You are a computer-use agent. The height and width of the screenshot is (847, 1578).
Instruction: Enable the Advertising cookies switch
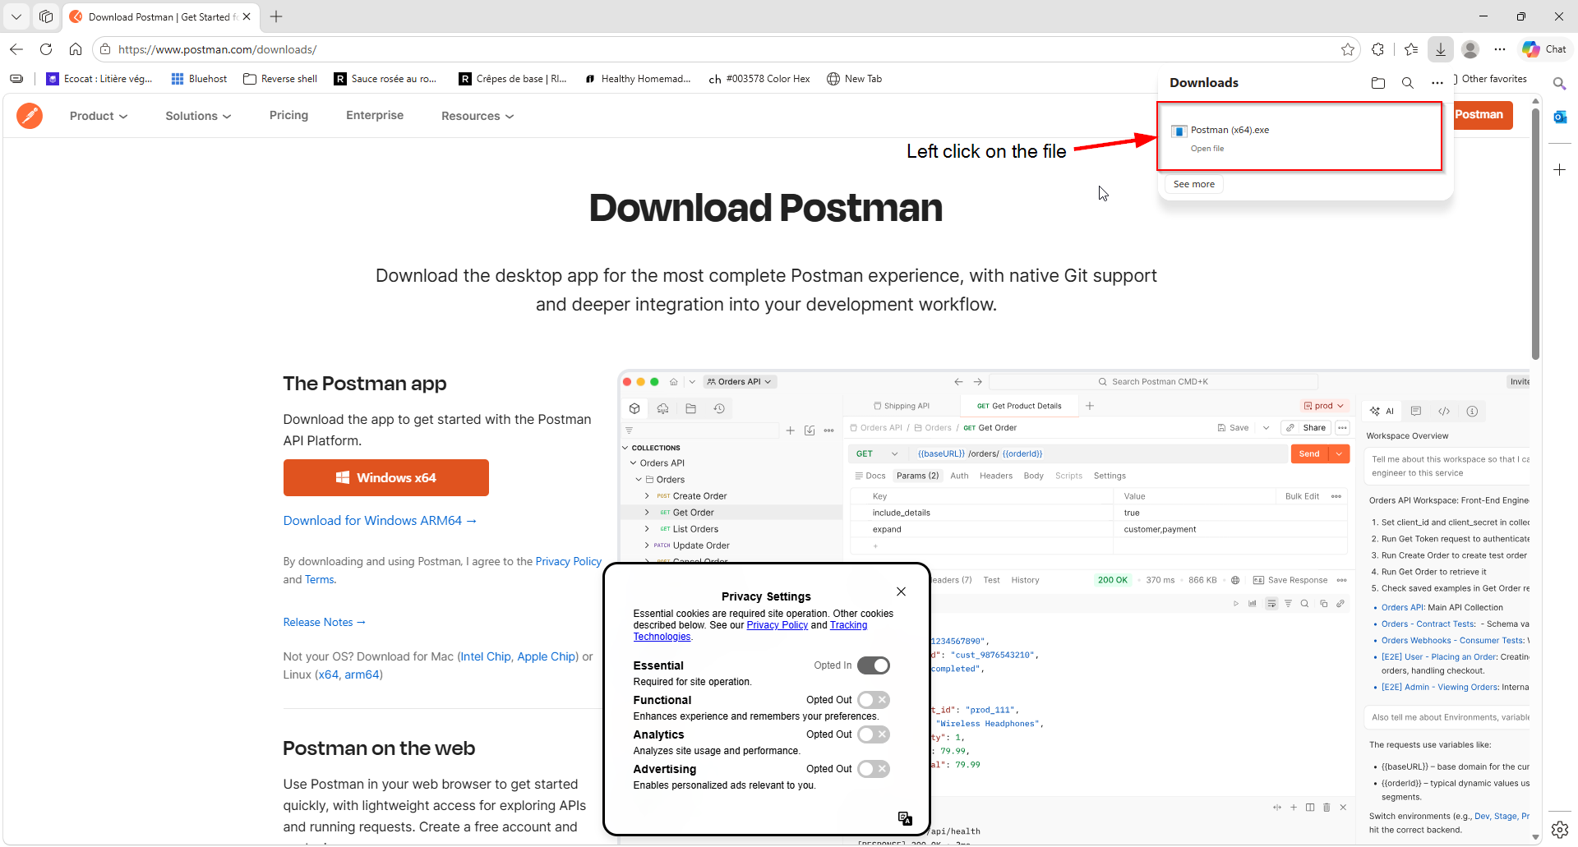(x=874, y=769)
